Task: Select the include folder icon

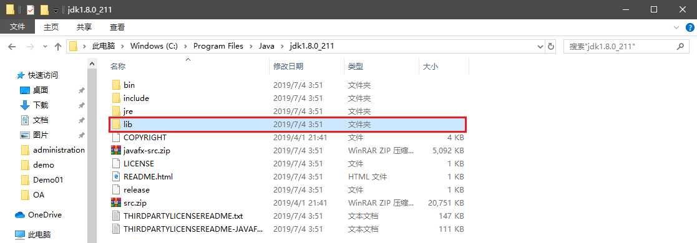Action: (116, 98)
